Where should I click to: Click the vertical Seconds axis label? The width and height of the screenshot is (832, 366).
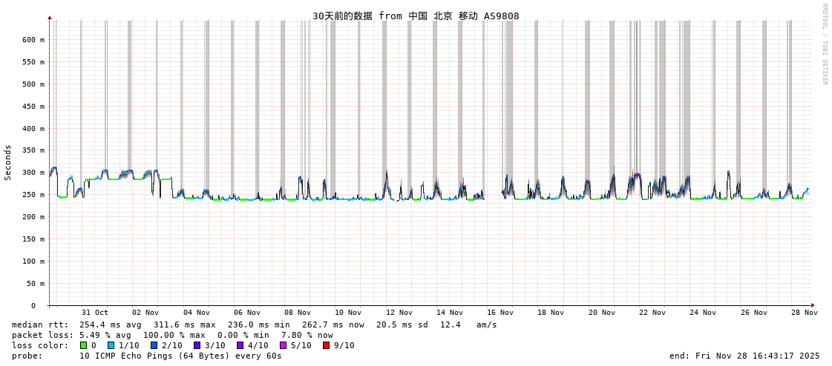(8, 162)
